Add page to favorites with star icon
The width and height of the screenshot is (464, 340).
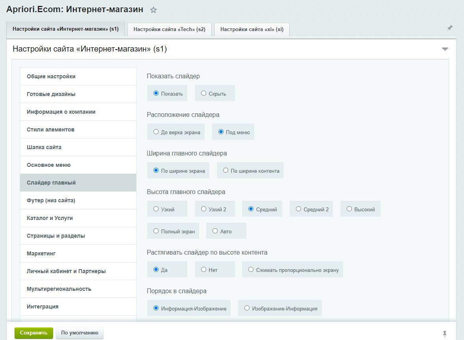pos(153,10)
